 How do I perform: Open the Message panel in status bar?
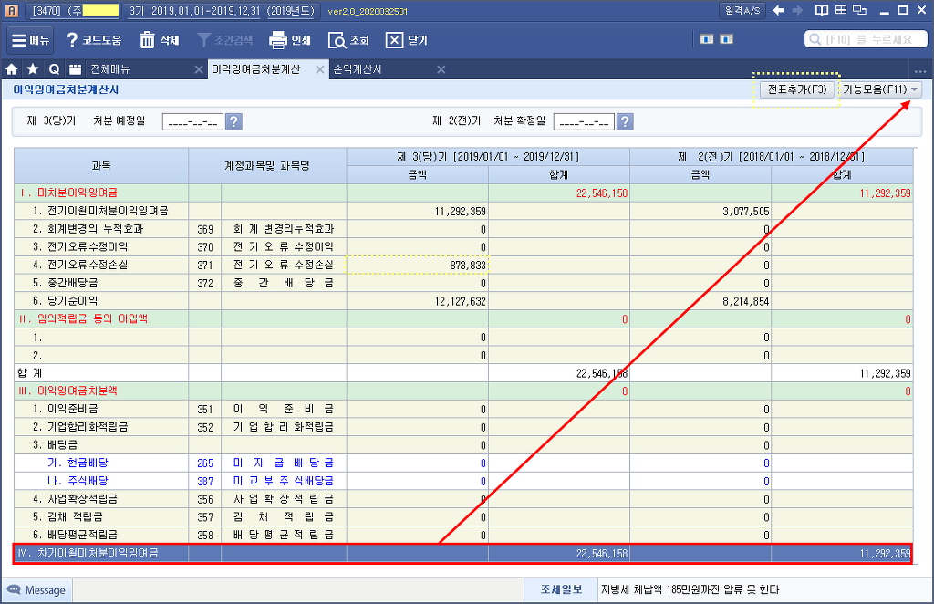pos(36,590)
